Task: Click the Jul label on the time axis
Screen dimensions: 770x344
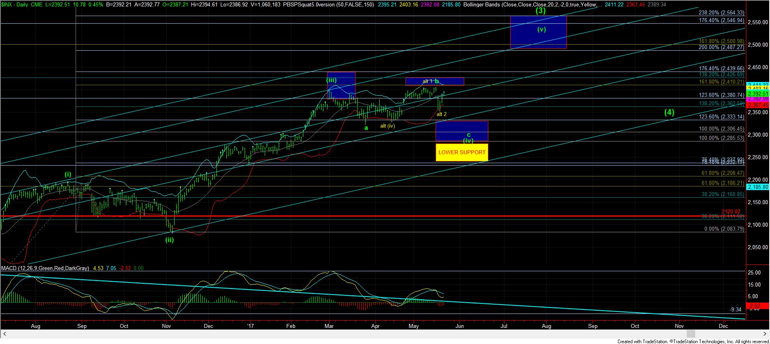Action: click(504, 326)
